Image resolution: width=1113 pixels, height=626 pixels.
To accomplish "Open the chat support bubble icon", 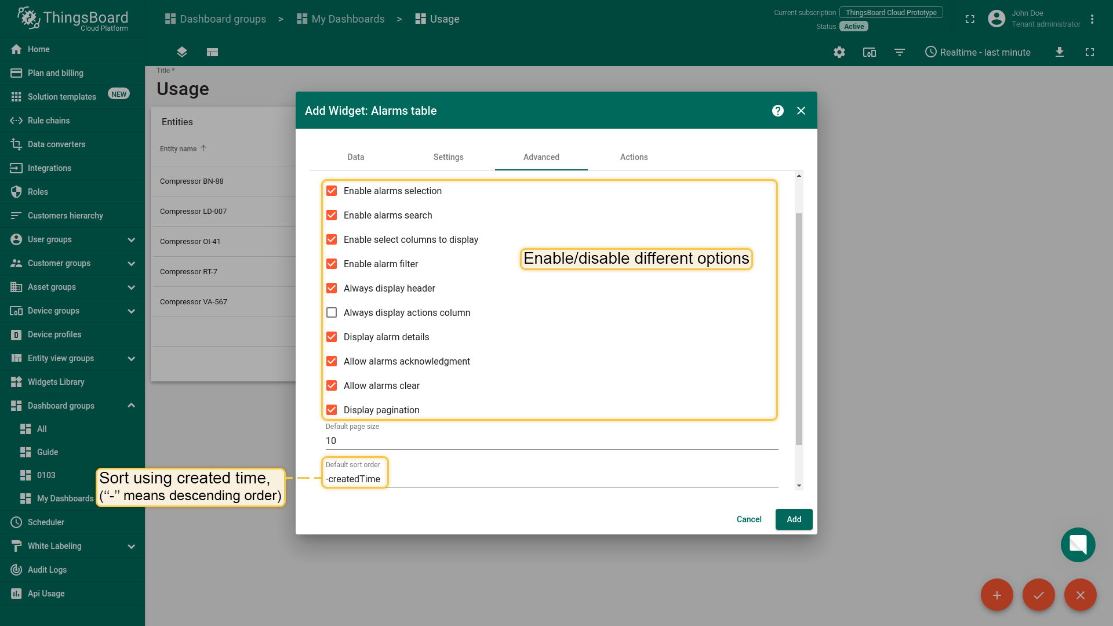I will pyautogui.click(x=1078, y=545).
